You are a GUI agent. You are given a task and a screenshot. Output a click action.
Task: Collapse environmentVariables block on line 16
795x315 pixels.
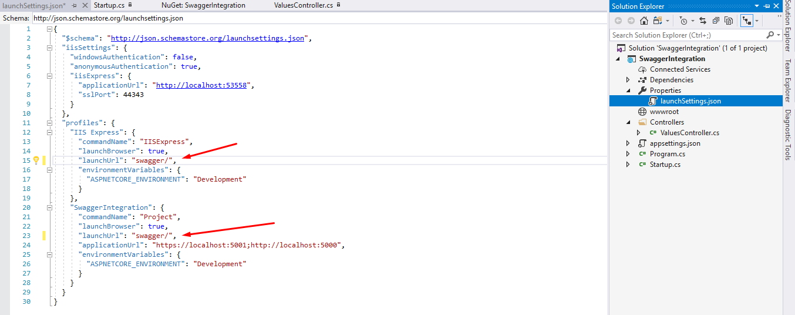[x=49, y=170]
